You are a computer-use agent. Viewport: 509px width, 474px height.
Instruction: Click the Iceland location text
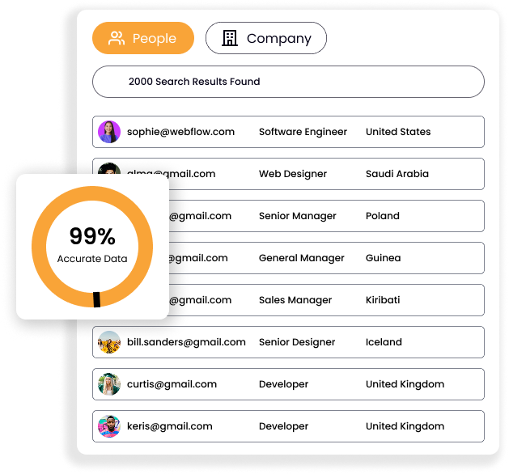pyautogui.click(x=384, y=342)
